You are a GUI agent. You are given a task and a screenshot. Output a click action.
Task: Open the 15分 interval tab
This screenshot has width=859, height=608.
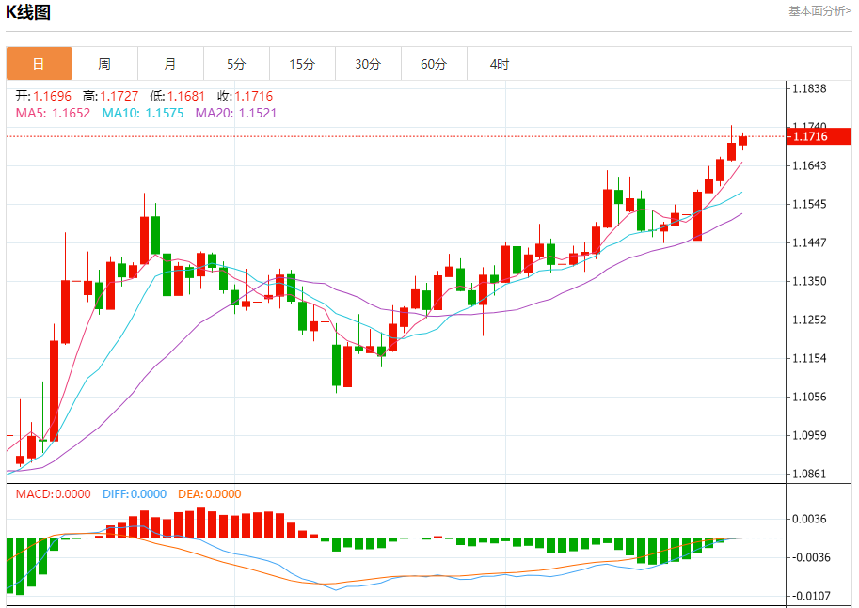click(302, 64)
